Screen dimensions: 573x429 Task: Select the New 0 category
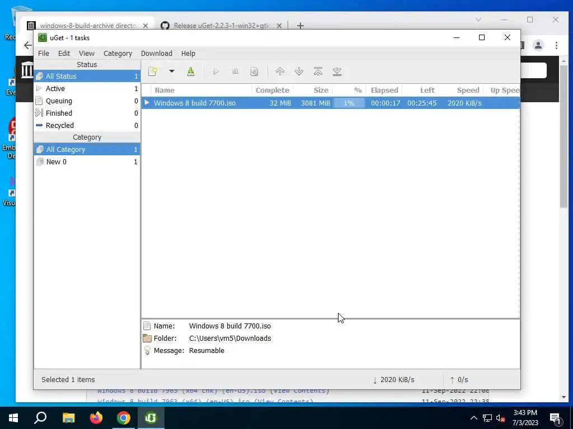(x=87, y=162)
